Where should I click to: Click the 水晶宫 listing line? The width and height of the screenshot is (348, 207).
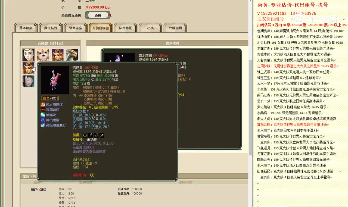(x=291, y=113)
